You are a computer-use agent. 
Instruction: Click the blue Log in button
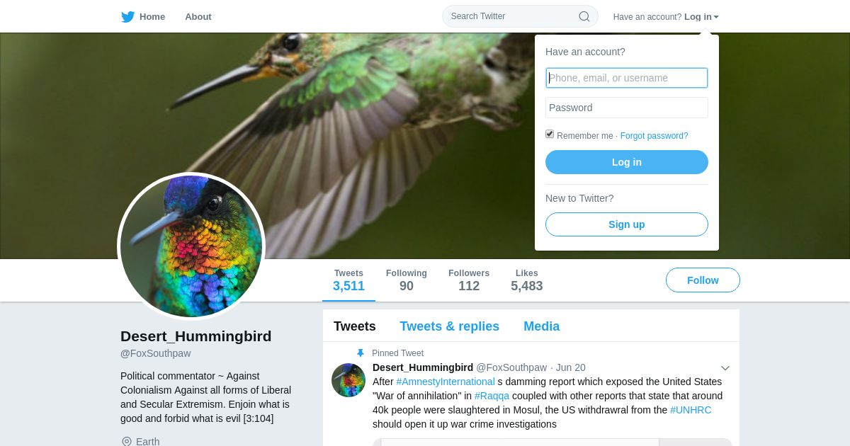(627, 162)
